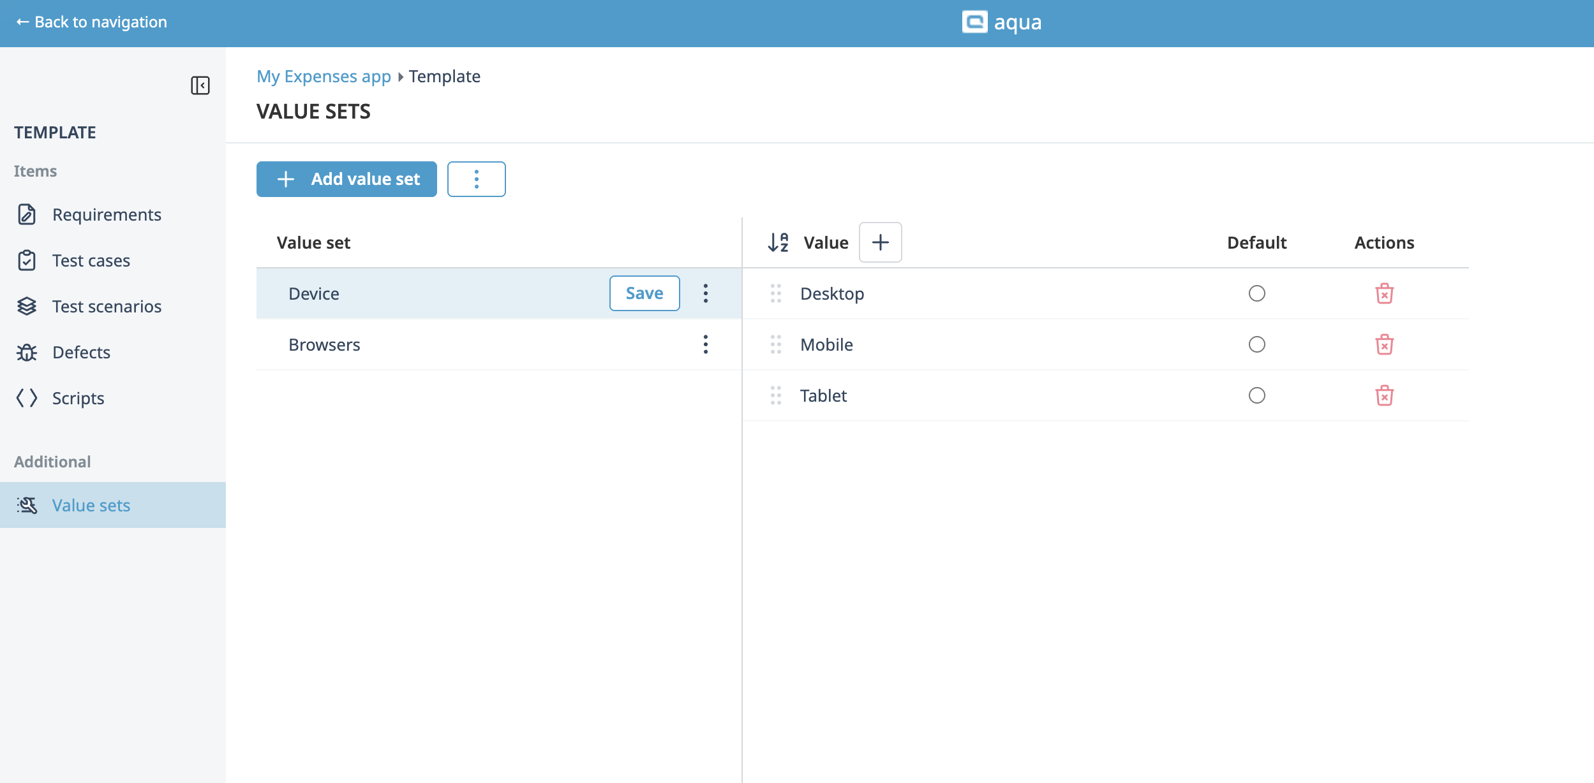Open more options next to Add value set
Screen dimensions: 1594x783
pyautogui.click(x=476, y=179)
